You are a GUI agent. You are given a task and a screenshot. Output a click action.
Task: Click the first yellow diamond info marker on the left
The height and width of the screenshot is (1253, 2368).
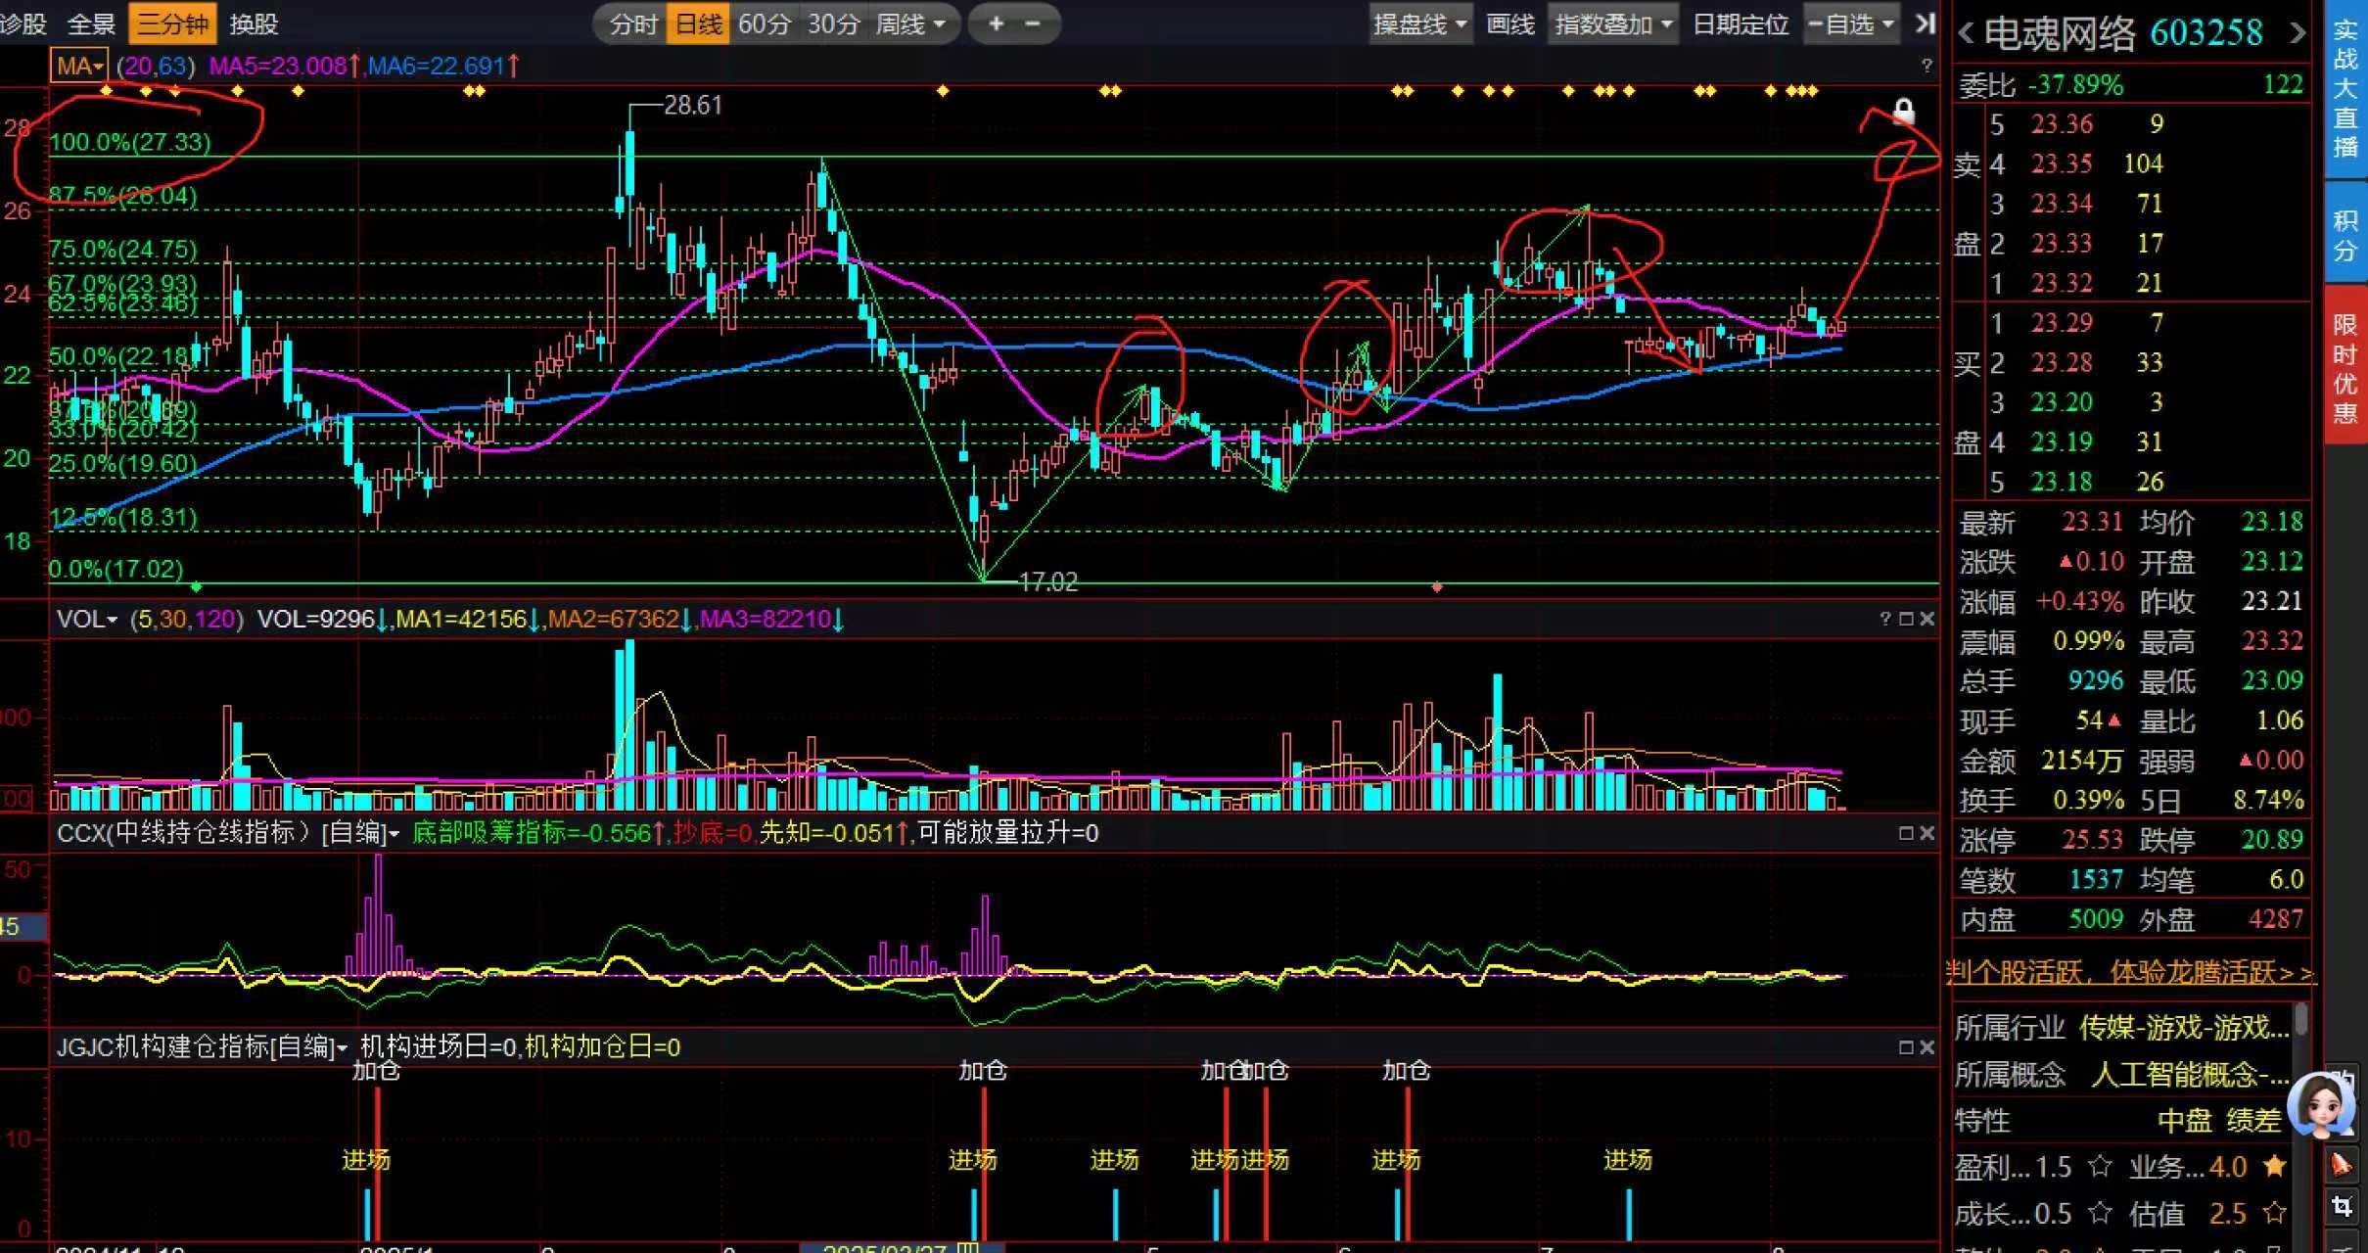pos(107,91)
